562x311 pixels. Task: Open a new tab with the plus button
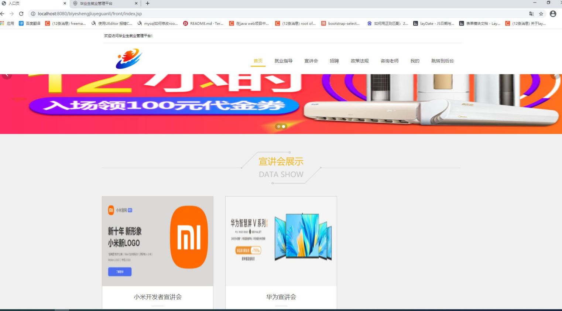(x=148, y=3)
